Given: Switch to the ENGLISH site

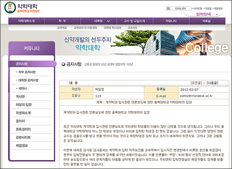Looking at the screenshot, I should click(180, 8).
